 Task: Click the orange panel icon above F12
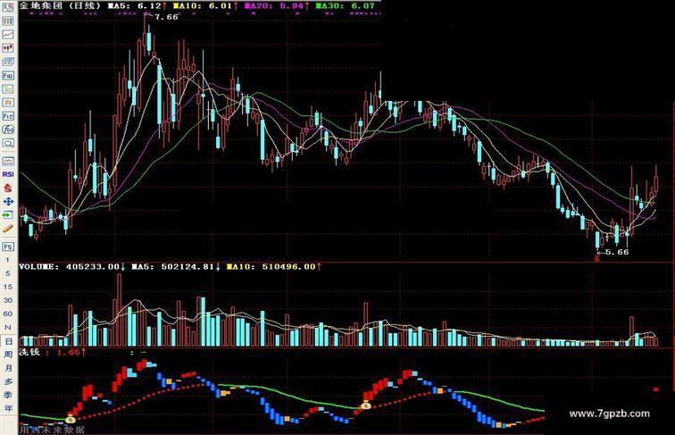pyautogui.click(x=8, y=103)
